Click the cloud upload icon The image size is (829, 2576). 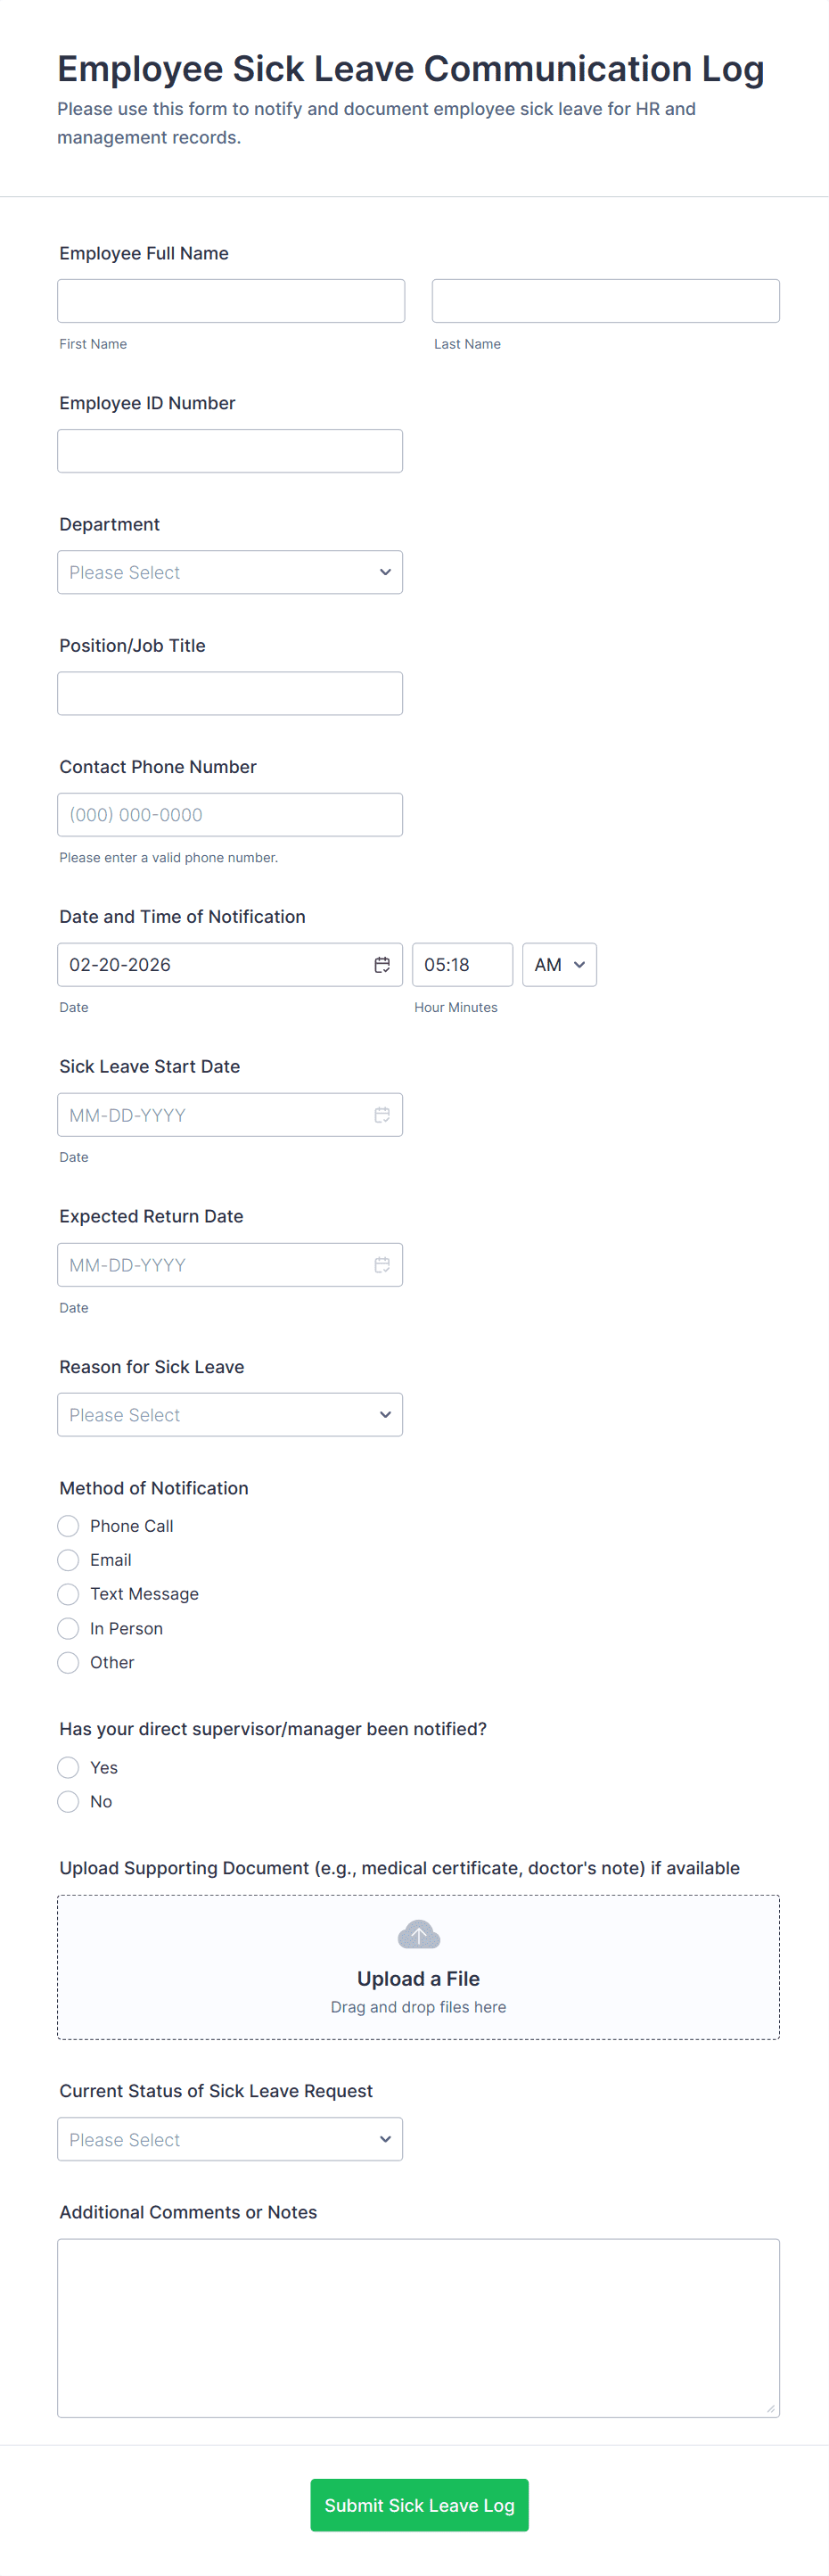418,1935
